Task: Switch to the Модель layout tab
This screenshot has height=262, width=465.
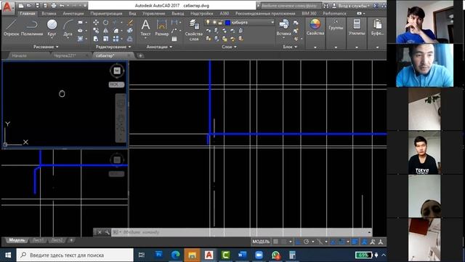Action: point(17,240)
